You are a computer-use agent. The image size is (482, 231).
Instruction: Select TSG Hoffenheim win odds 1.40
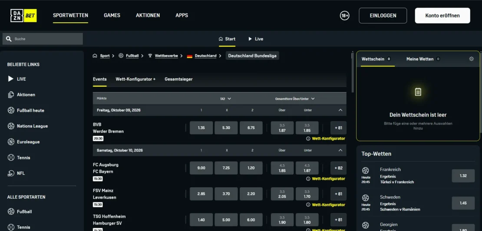coord(201,220)
